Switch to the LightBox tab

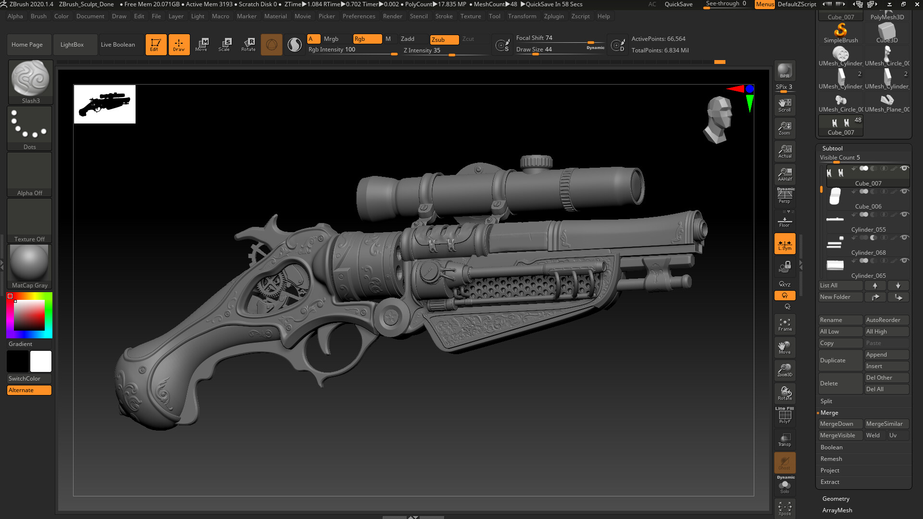(x=72, y=44)
